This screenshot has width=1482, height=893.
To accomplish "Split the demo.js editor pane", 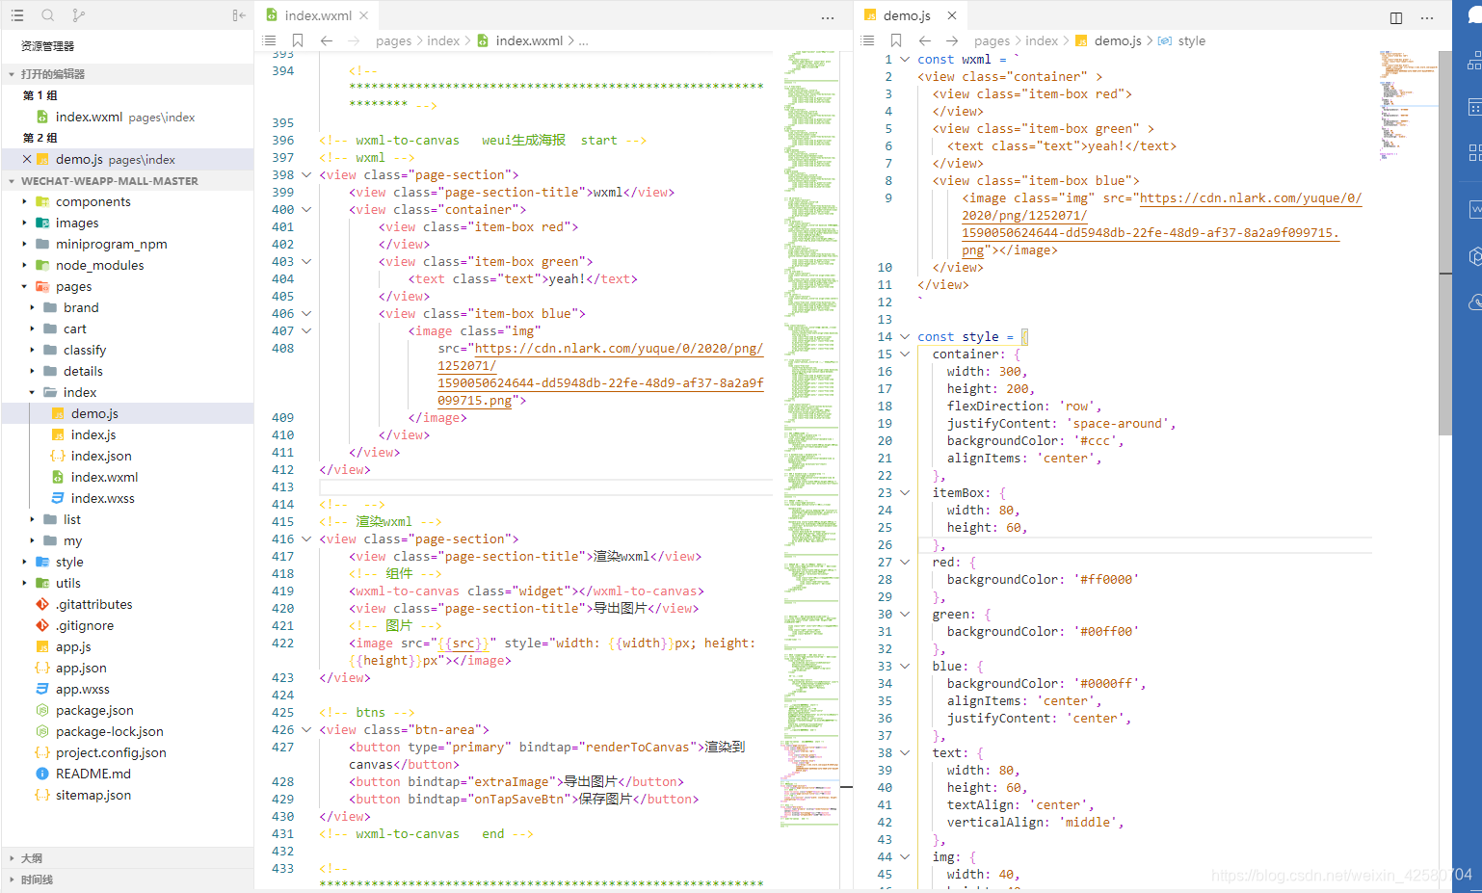I will pos(1396,17).
